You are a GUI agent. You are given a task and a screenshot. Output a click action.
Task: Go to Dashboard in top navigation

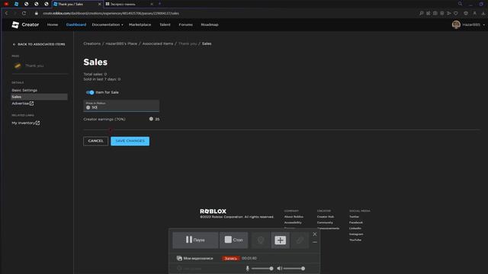(76, 24)
